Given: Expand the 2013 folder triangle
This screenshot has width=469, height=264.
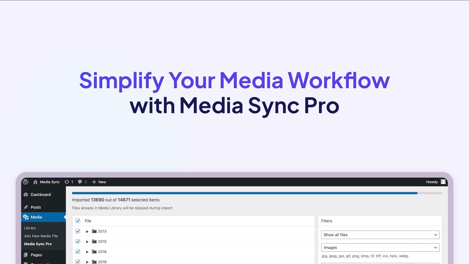Looking at the screenshot, I should 87,232.
